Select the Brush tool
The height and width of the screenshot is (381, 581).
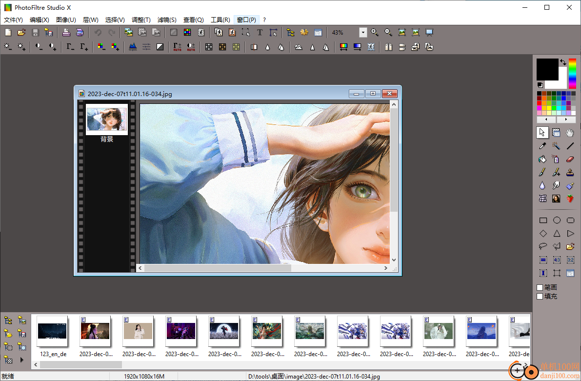[542, 172]
